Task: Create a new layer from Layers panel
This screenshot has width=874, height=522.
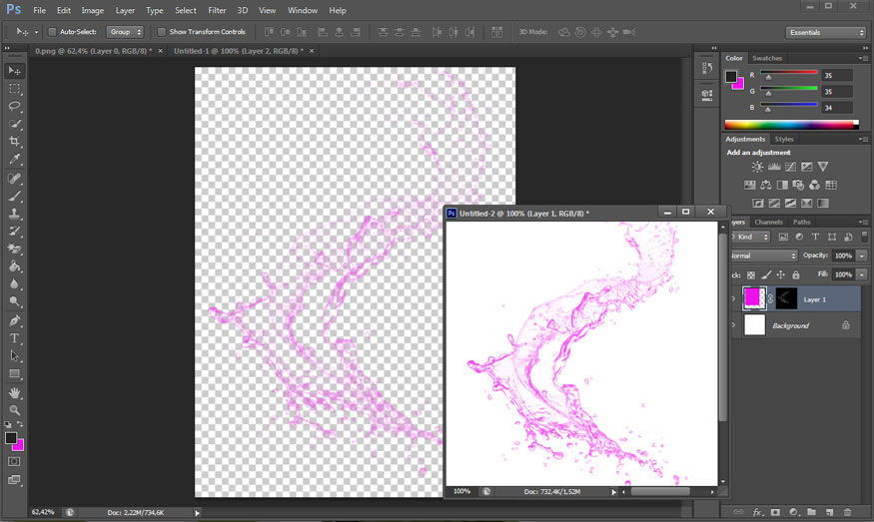Action: 828,512
